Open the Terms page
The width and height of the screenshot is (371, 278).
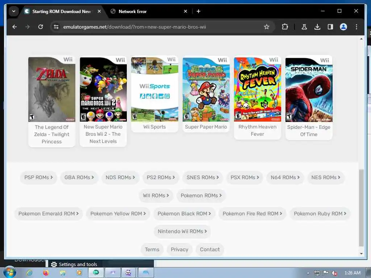(152, 249)
